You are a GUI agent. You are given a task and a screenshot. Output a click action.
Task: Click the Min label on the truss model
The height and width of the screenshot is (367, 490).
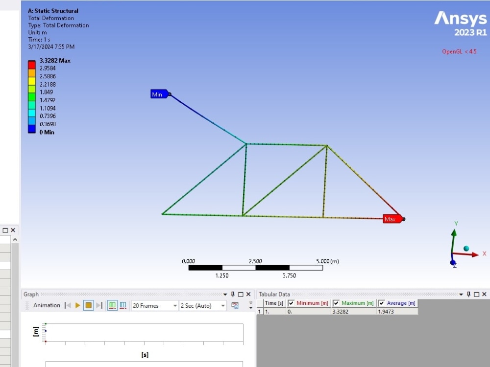click(x=158, y=94)
